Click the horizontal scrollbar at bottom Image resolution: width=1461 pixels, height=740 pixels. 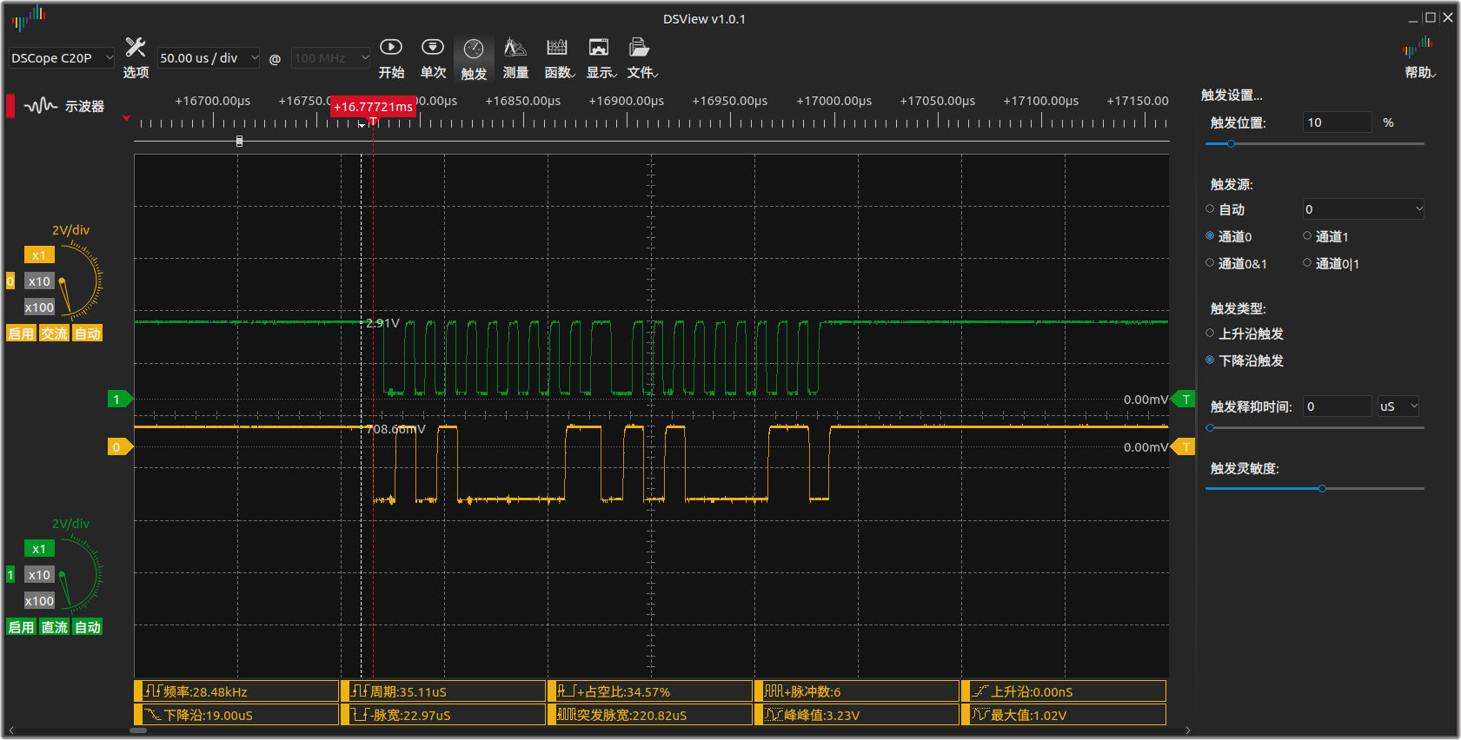(x=139, y=730)
